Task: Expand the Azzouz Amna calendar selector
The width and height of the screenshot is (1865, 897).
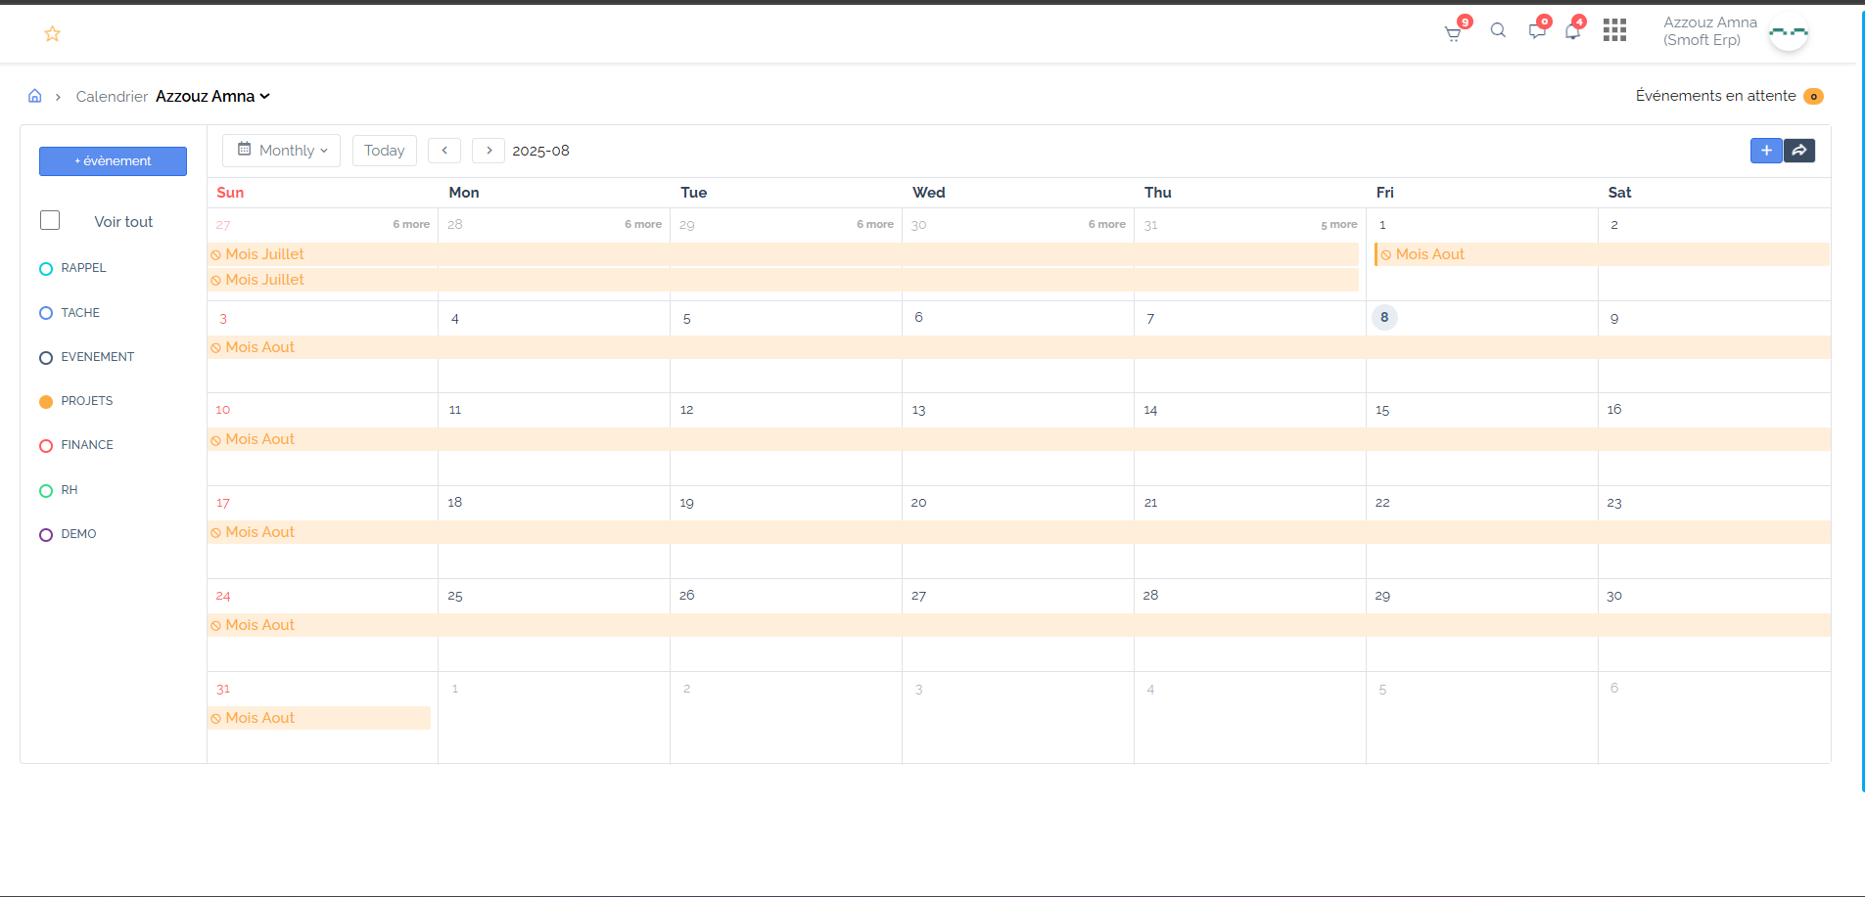Action: pos(212,96)
